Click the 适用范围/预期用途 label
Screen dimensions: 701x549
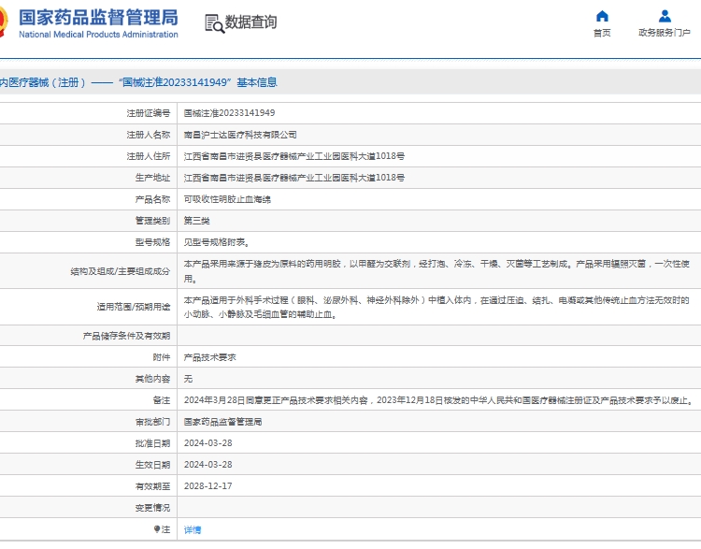(x=134, y=307)
